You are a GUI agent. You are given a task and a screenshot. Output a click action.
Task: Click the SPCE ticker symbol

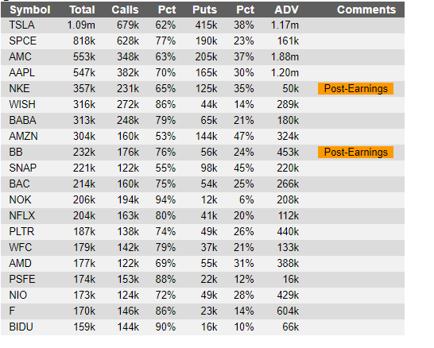pos(23,41)
